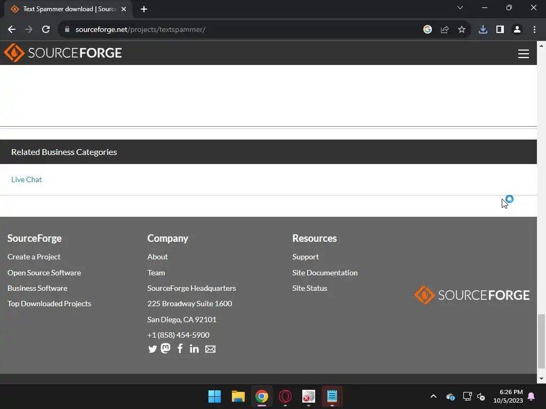Click the email envelope icon in the footer
This screenshot has height=409, width=546.
[x=210, y=349]
